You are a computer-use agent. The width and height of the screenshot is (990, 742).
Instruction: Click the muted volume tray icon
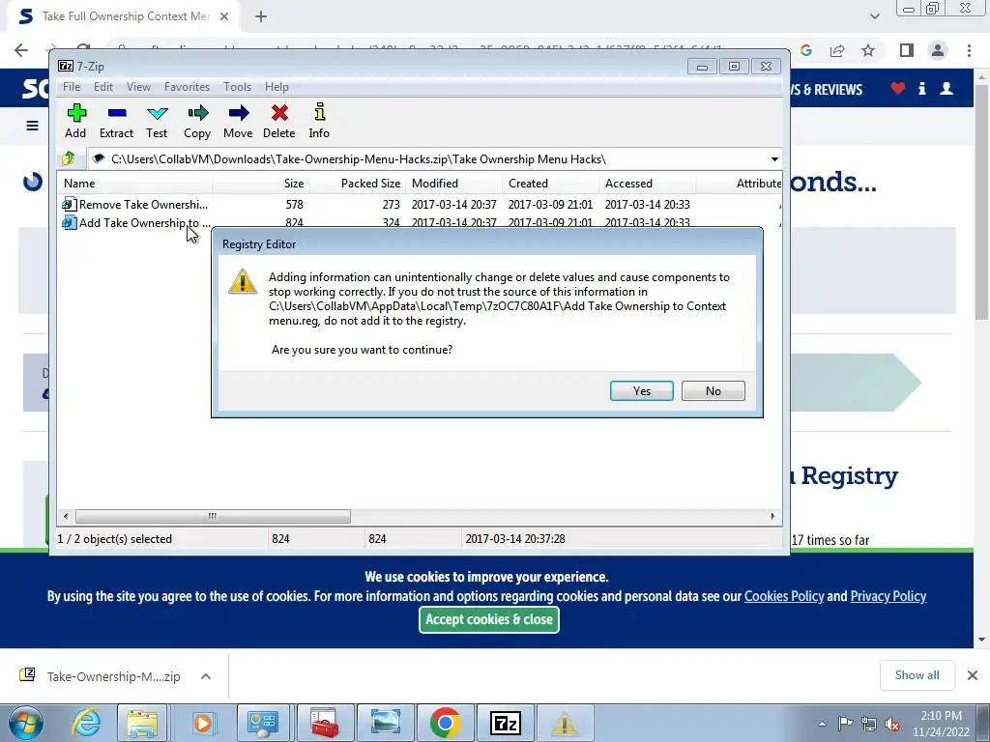pos(892,724)
